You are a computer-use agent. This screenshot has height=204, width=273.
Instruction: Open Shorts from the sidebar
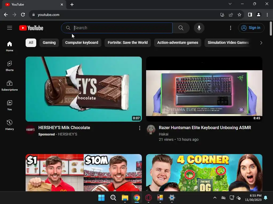click(x=10, y=66)
